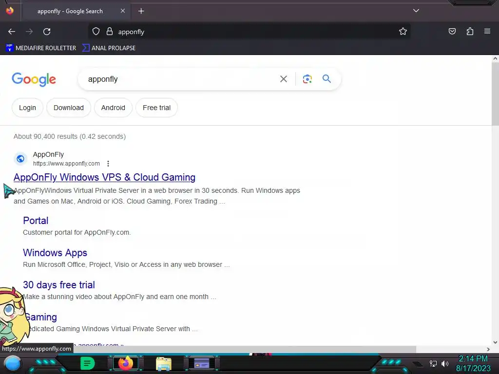Image resolution: width=499 pixels, height=374 pixels.
Task: Reload the page with the refresh icon
Action: pyautogui.click(x=47, y=32)
